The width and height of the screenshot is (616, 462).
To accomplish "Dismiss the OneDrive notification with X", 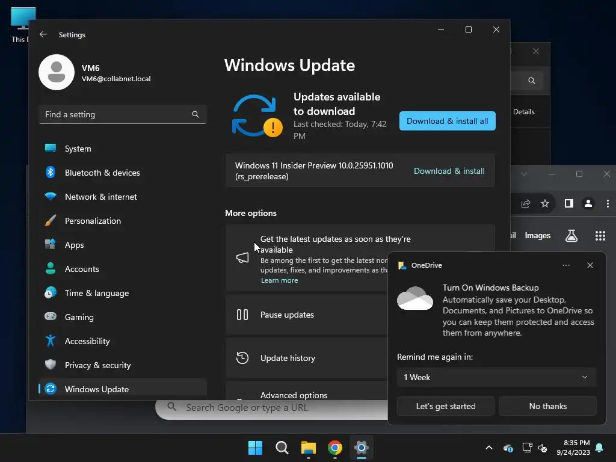I will point(590,265).
